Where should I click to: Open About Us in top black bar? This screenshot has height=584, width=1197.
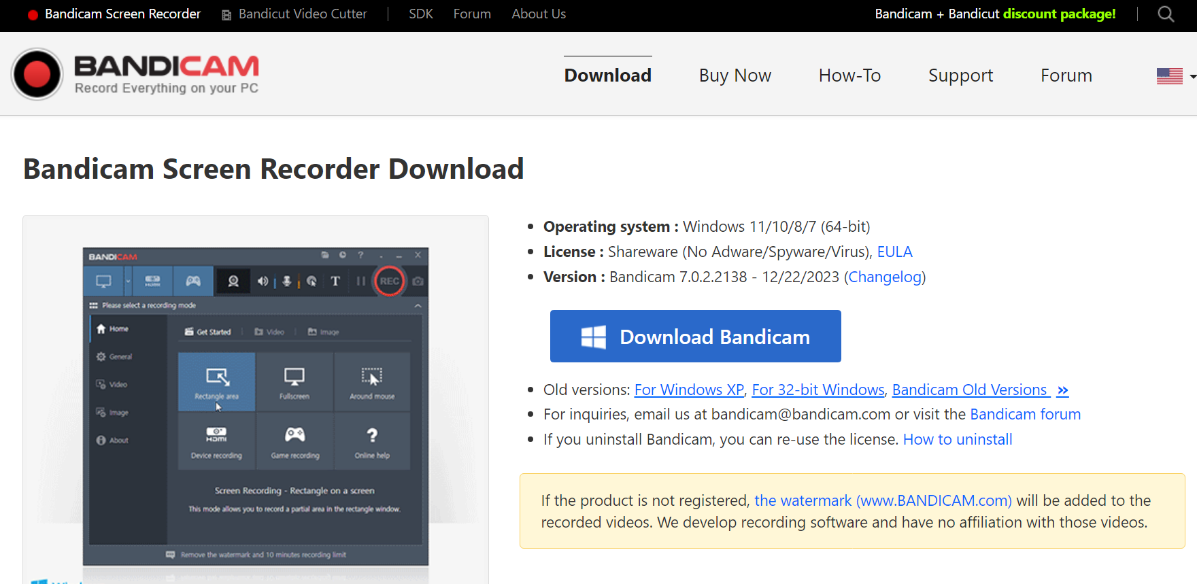(x=539, y=14)
